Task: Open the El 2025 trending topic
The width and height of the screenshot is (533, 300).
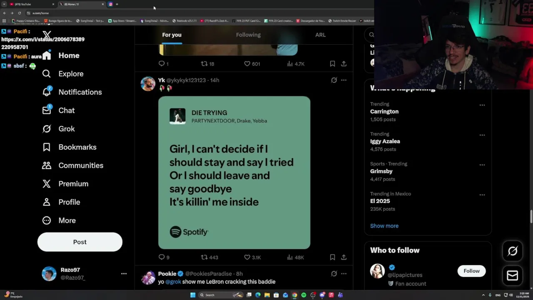Action: tap(380, 201)
